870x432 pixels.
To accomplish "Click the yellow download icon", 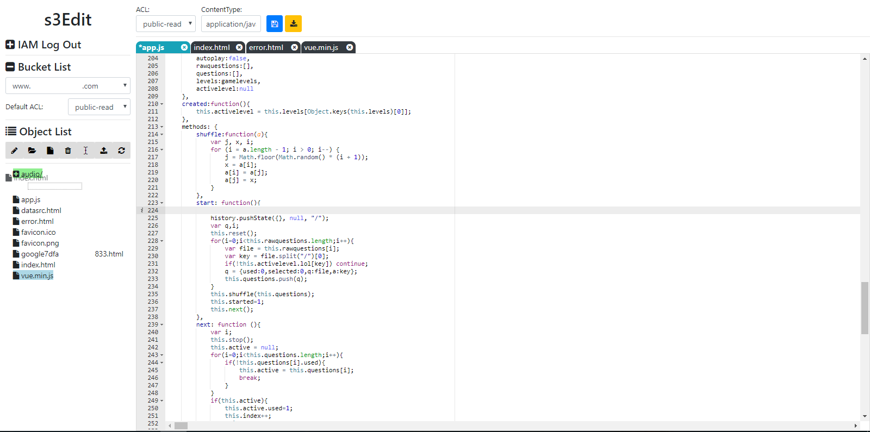I will tap(294, 24).
